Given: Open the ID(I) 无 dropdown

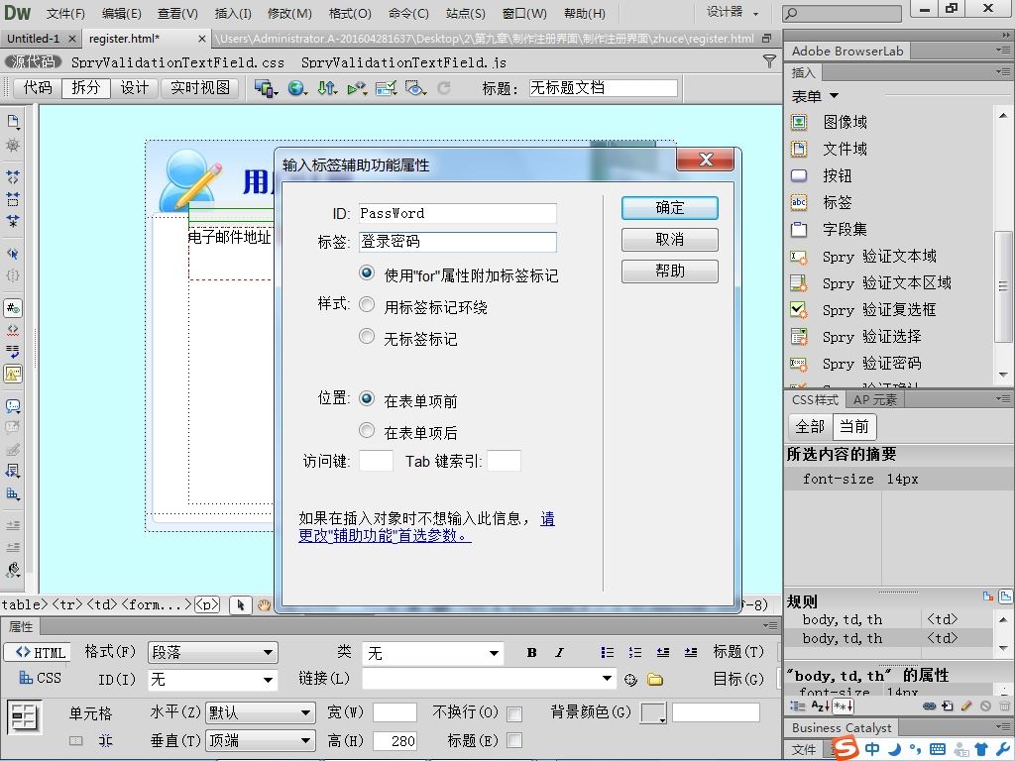Looking at the screenshot, I should (213, 680).
